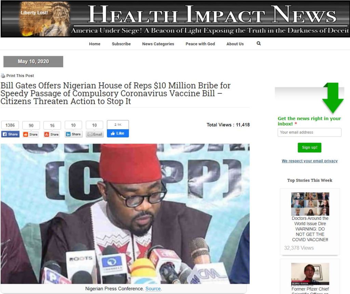Click the Email share button
350x294 pixels.
95,134
